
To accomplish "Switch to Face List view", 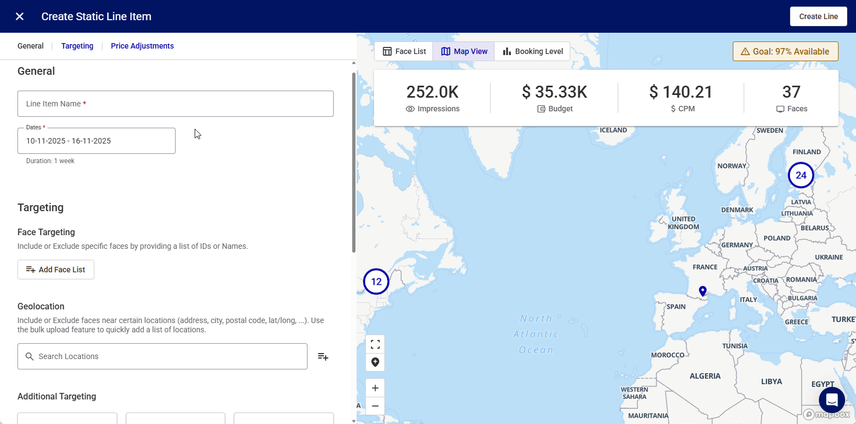I will click(x=404, y=51).
